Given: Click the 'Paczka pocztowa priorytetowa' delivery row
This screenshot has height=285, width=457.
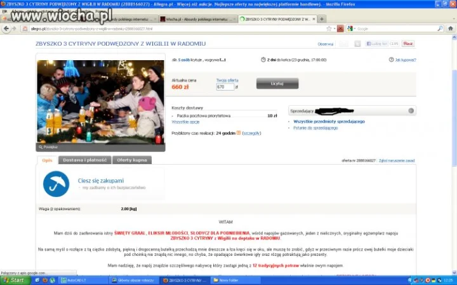Looking at the screenshot, I should (x=224, y=116).
